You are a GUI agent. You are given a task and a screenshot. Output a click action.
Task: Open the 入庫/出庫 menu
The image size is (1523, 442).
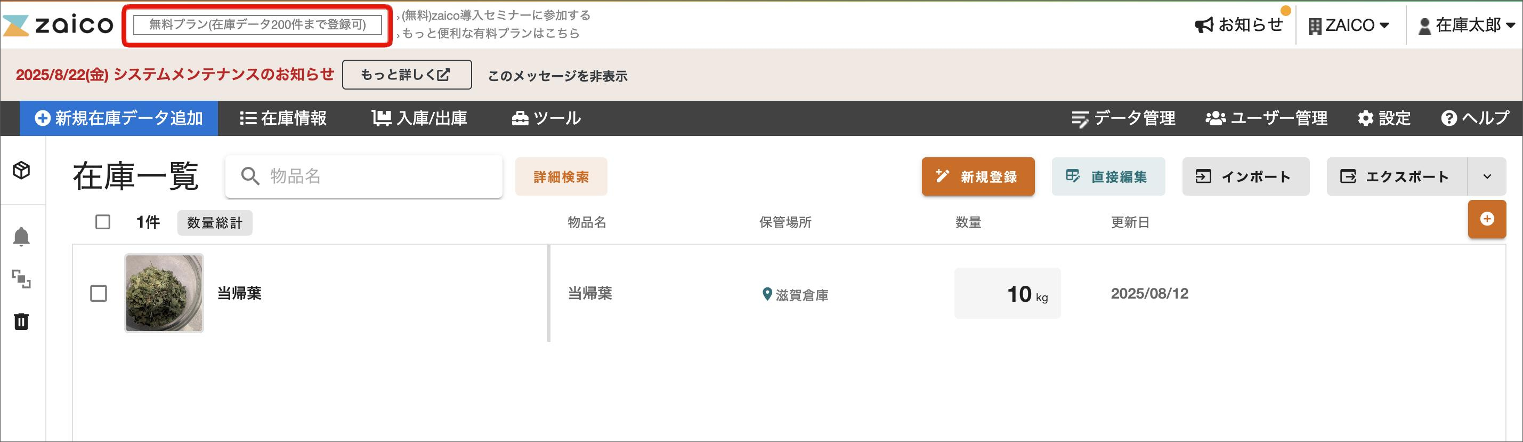coord(420,118)
